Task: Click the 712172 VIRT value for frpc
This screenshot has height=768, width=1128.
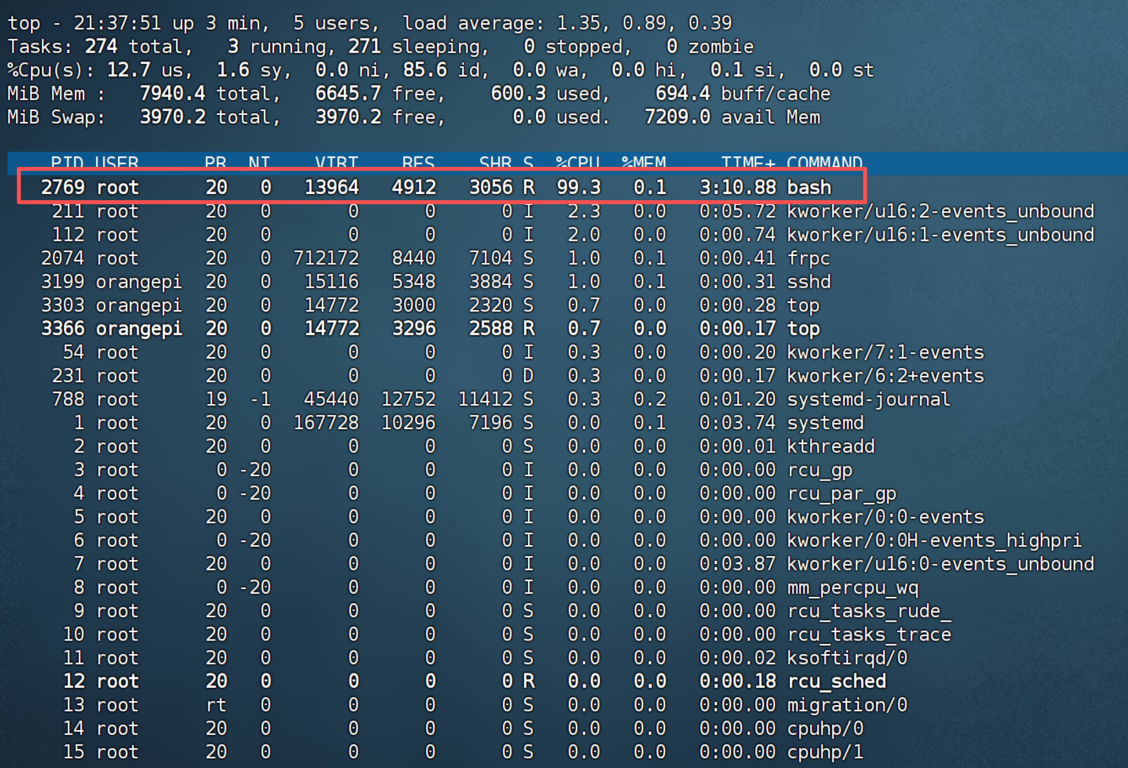Action: [326, 258]
